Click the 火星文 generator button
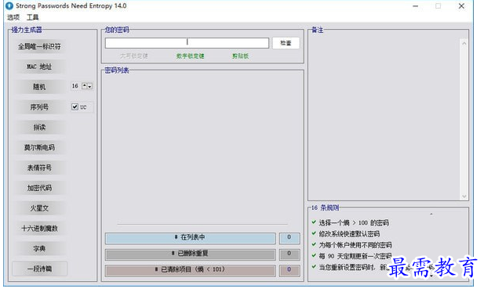This screenshot has width=484, height=292. click(39, 208)
